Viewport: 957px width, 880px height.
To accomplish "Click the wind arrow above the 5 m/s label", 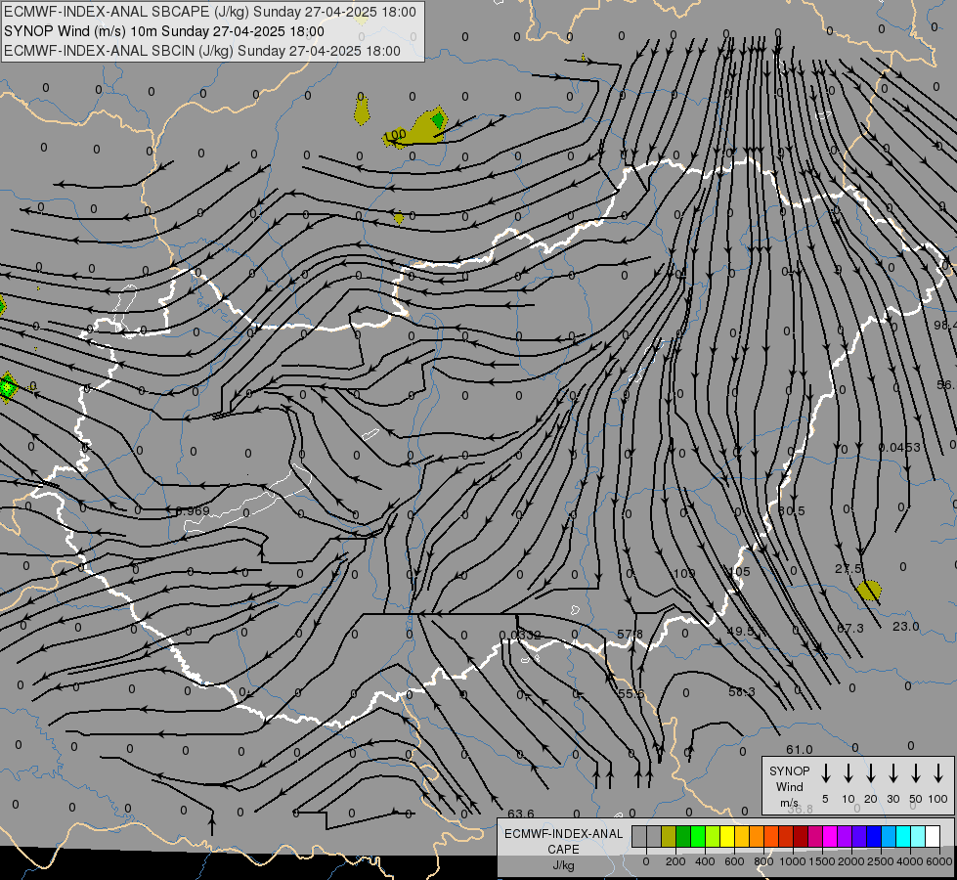I will click(825, 773).
